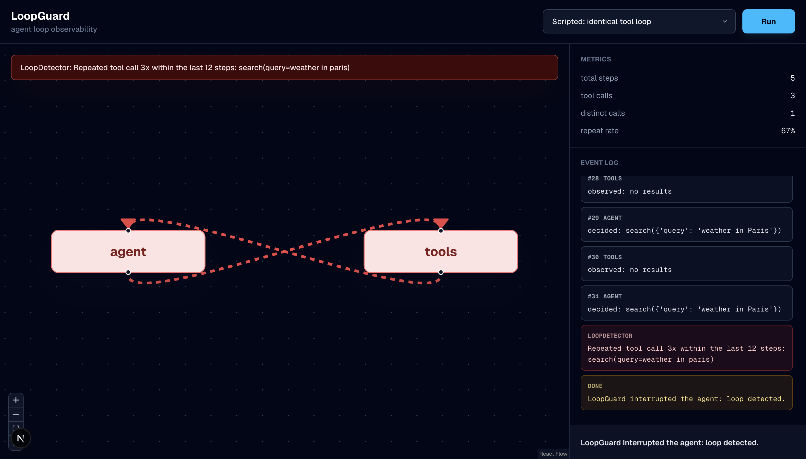Click the 'distinct calls' metric row

click(x=688, y=113)
